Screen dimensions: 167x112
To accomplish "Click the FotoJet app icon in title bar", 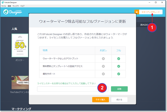I will [x=3, y=2].
